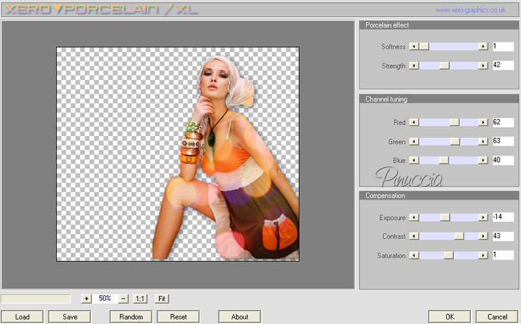This screenshot has height=324, width=521.
Task: Open the xero-graphics.co.uk website link
Action: (x=470, y=10)
